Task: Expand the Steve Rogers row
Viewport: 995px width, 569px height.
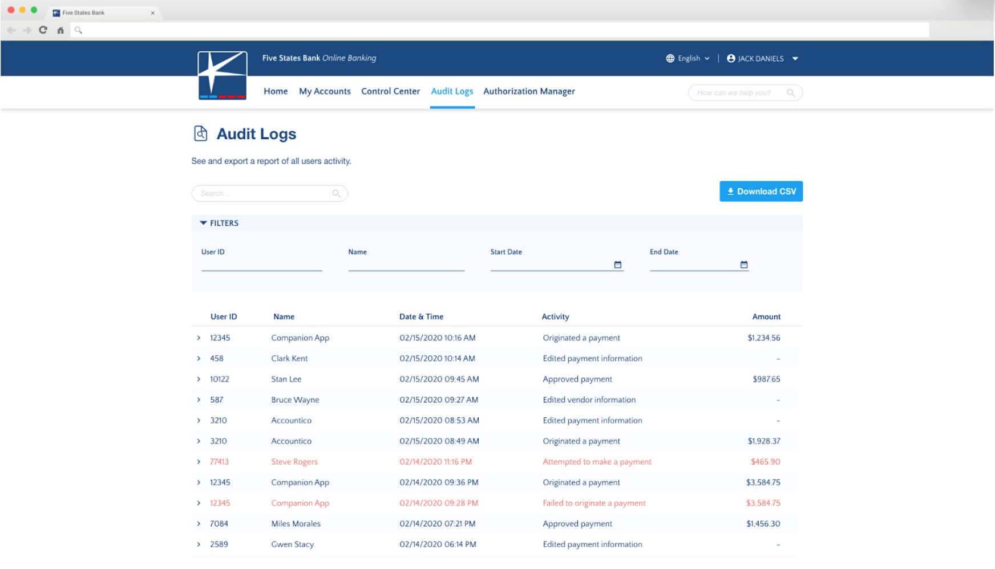Action: point(199,462)
